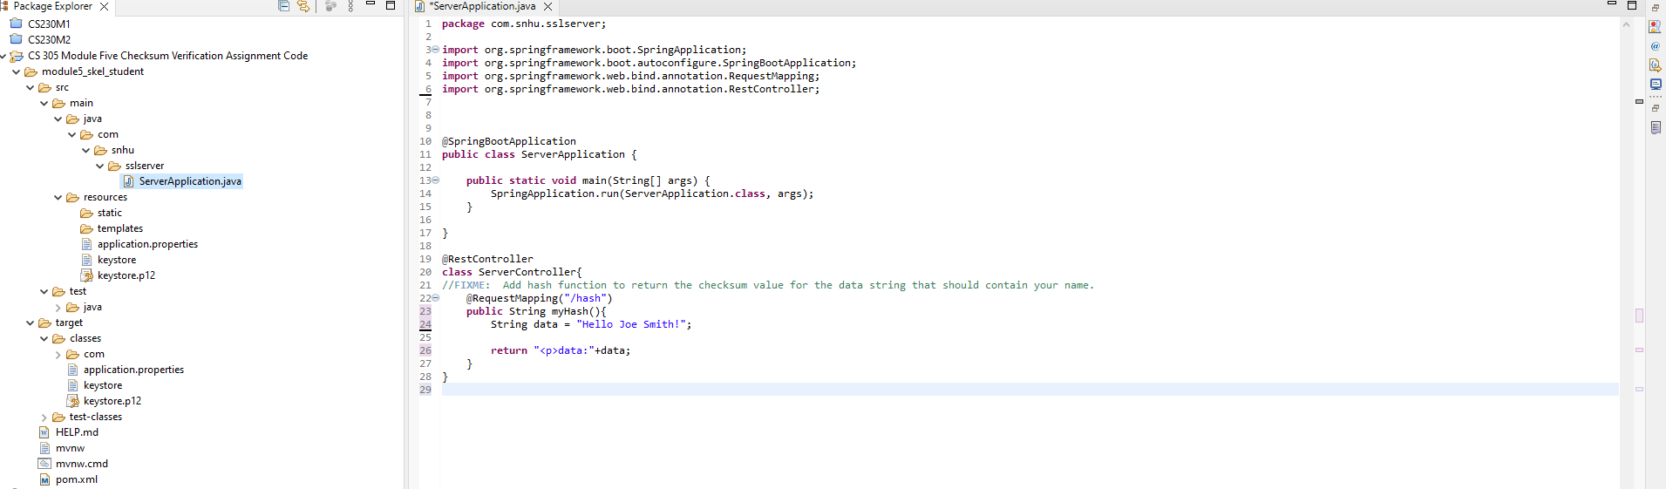Collapse the snhu folder
This screenshot has height=489, width=1666.
tap(86, 150)
